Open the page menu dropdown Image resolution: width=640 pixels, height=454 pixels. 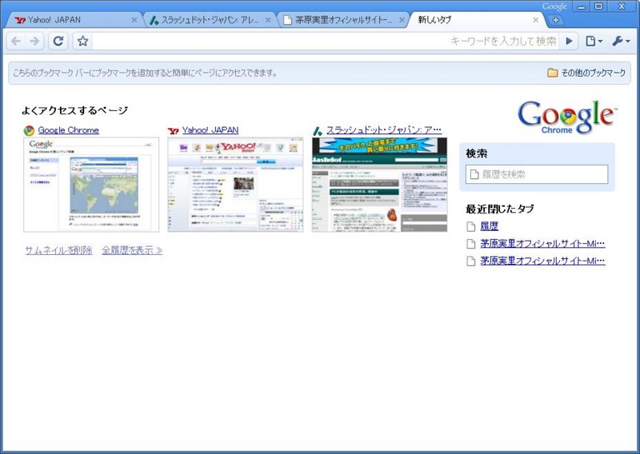(x=594, y=41)
